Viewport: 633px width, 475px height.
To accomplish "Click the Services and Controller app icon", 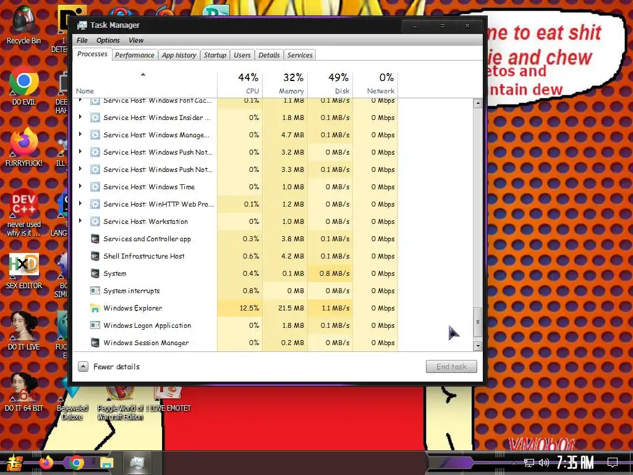I will click(95, 239).
